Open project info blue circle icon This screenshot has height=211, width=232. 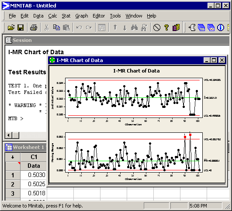tap(221, 28)
